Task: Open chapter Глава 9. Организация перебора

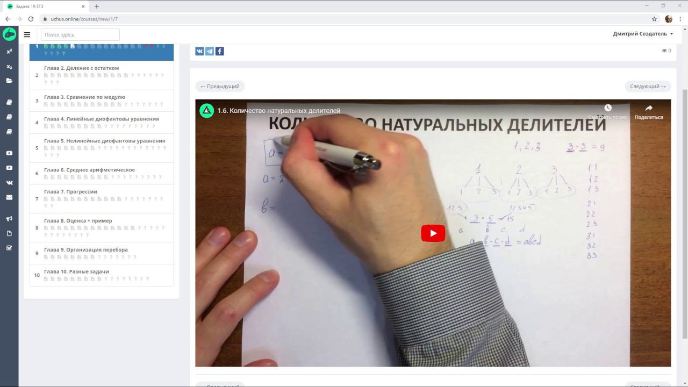Action: (x=102, y=253)
